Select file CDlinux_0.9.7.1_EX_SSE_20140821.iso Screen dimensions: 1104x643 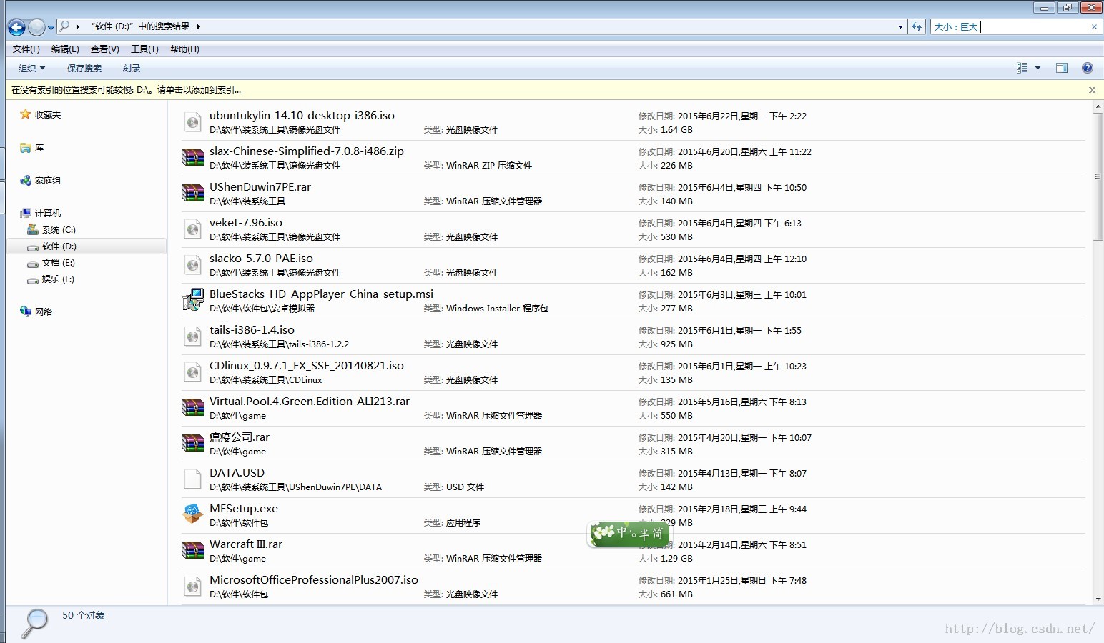[307, 366]
